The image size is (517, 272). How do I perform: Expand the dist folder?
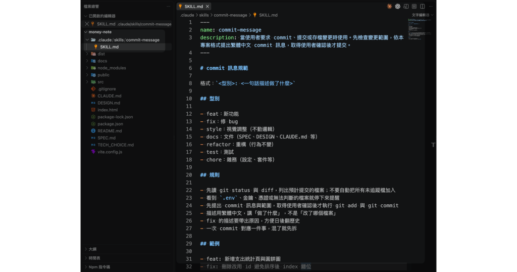(x=87, y=54)
